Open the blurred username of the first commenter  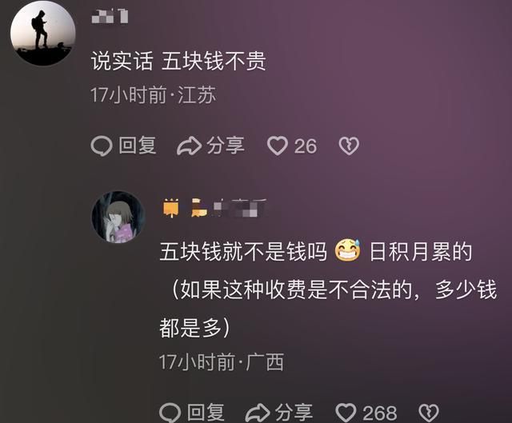[110, 16]
